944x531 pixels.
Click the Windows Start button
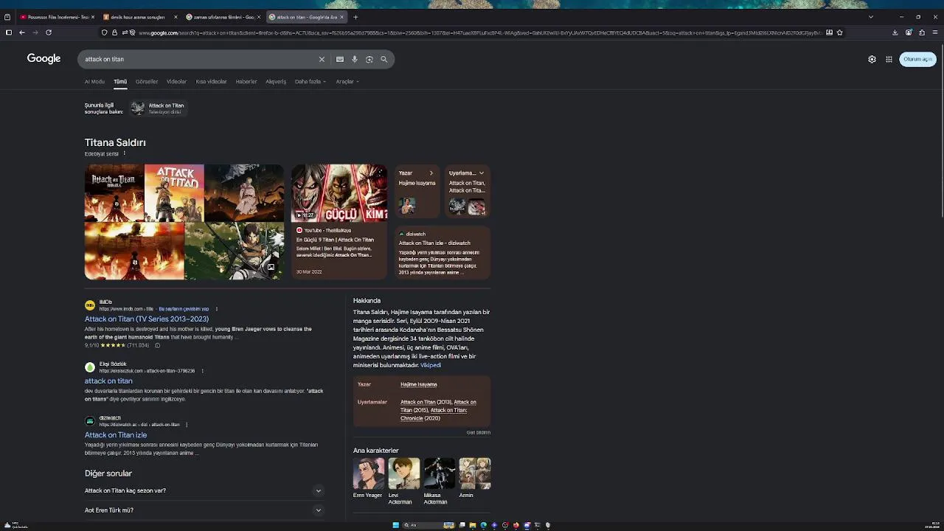[x=396, y=525]
